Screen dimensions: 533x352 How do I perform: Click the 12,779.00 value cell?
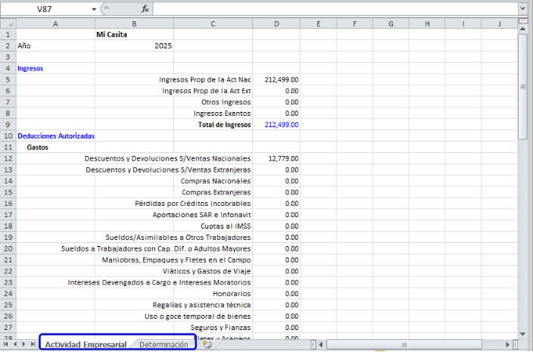point(276,158)
